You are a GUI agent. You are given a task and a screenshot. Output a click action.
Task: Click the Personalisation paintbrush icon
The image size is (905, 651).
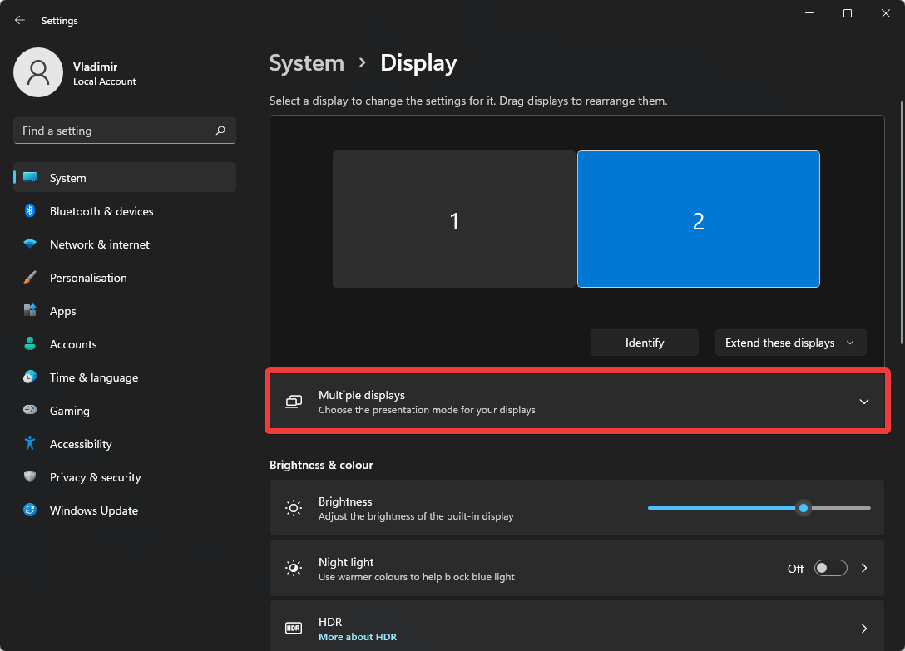click(x=30, y=277)
